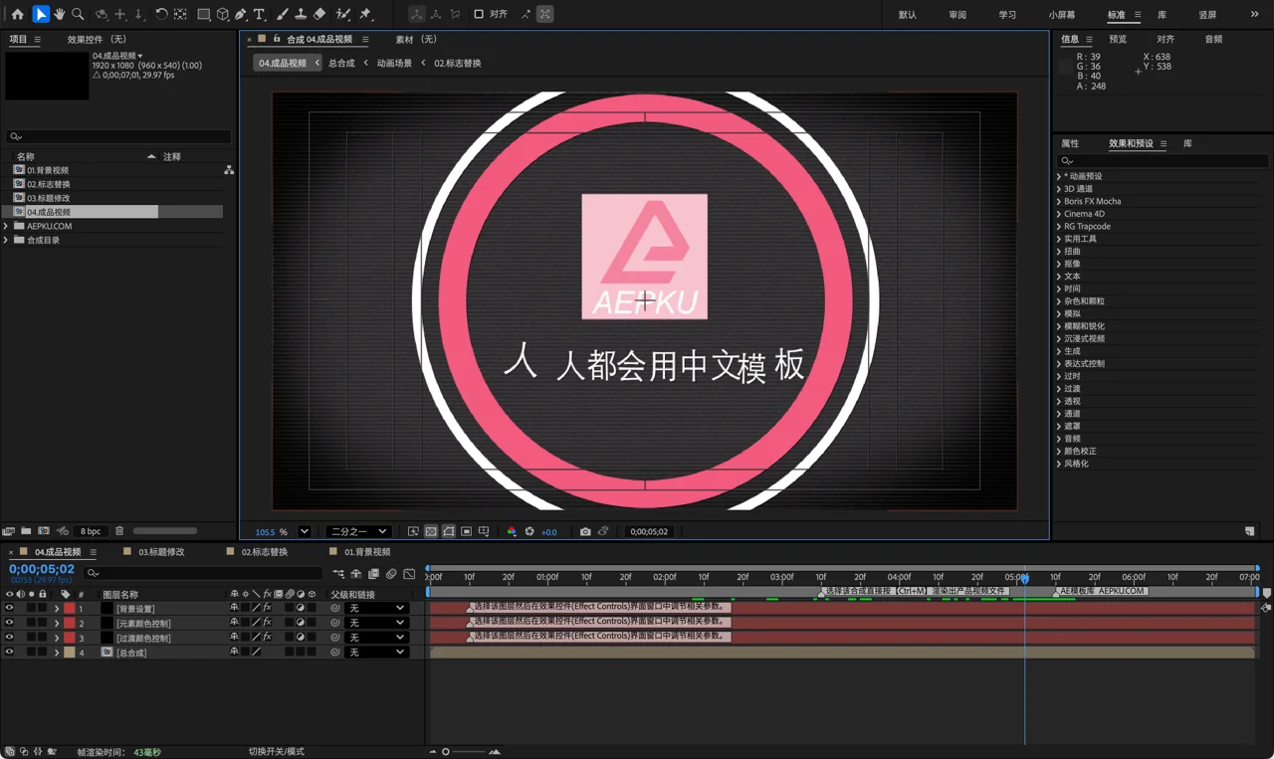Viewport: 1274px width, 759px height.
Task: Switch to 03.标题修改 timeline tab
Action: tap(161, 551)
